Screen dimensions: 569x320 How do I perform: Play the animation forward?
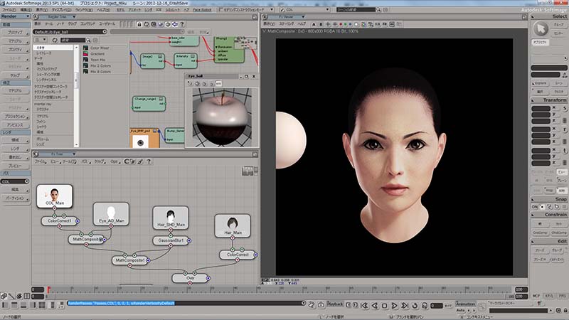[x=395, y=306]
